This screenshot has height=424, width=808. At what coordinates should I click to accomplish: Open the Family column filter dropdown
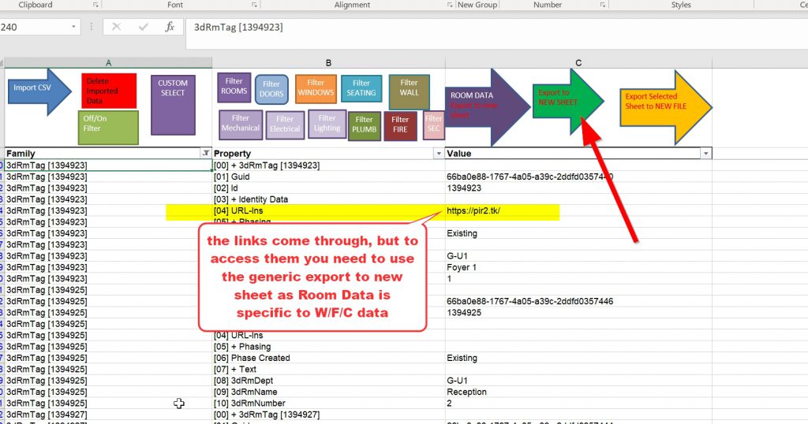[206, 154]
